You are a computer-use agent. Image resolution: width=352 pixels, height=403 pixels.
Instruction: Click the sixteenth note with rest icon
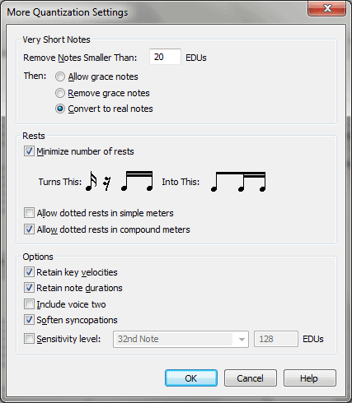(x=98, y=182)
